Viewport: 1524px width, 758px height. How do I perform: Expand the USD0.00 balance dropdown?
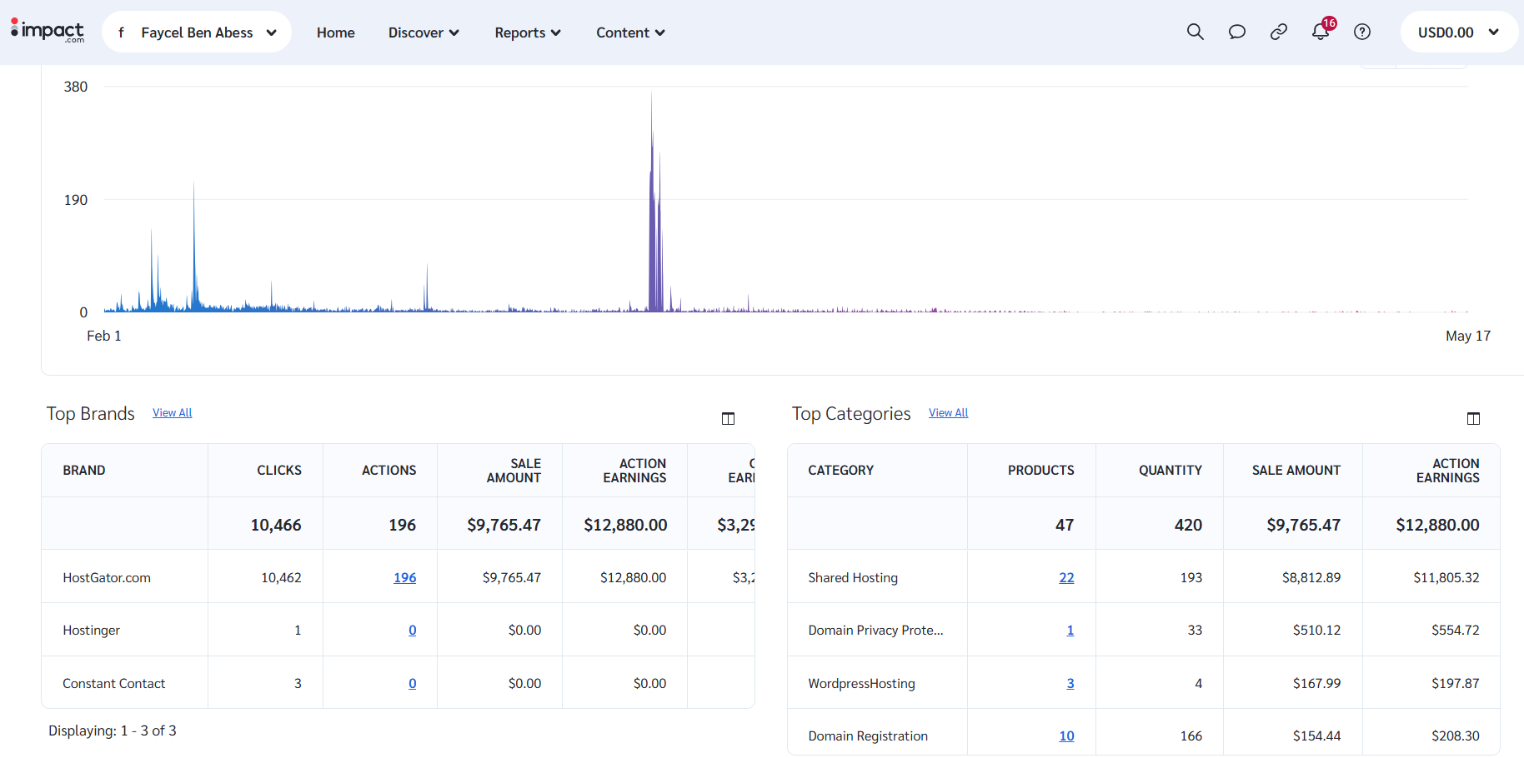tap(1459, 32)
